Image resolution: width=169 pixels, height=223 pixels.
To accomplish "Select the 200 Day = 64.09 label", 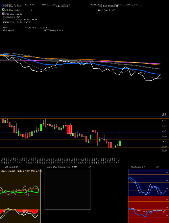I will (14, 14).
